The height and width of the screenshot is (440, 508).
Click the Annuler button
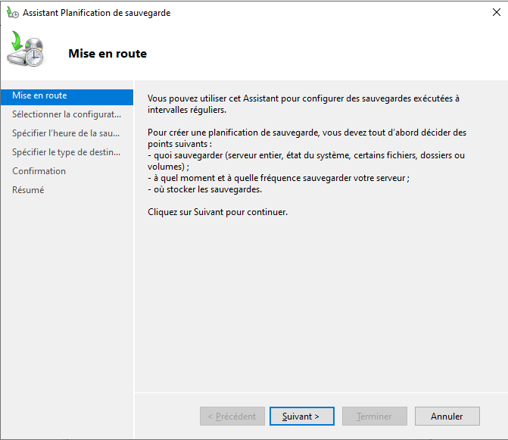pyautogui.click(x=447, y=416)
